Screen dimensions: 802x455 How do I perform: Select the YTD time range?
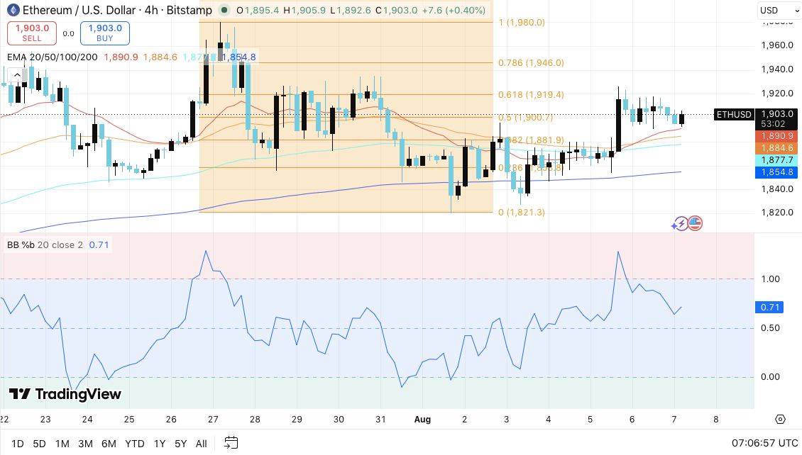135,443
